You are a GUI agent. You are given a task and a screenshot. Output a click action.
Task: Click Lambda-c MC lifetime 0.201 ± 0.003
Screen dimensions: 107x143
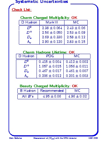[77, 76]
